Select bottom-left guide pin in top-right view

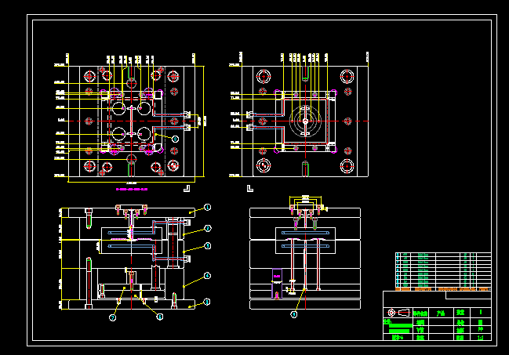click(264, 166)
